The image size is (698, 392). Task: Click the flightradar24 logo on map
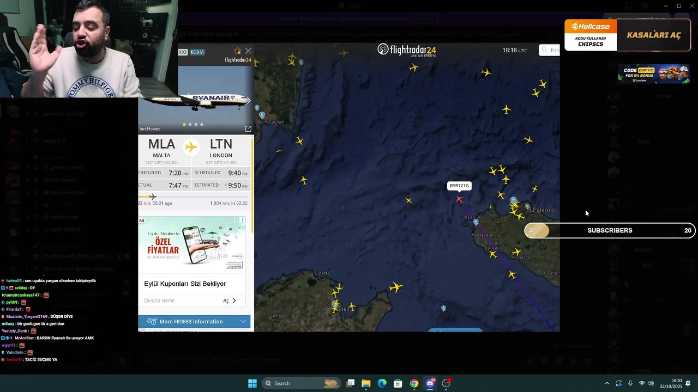tap(407, 50)
